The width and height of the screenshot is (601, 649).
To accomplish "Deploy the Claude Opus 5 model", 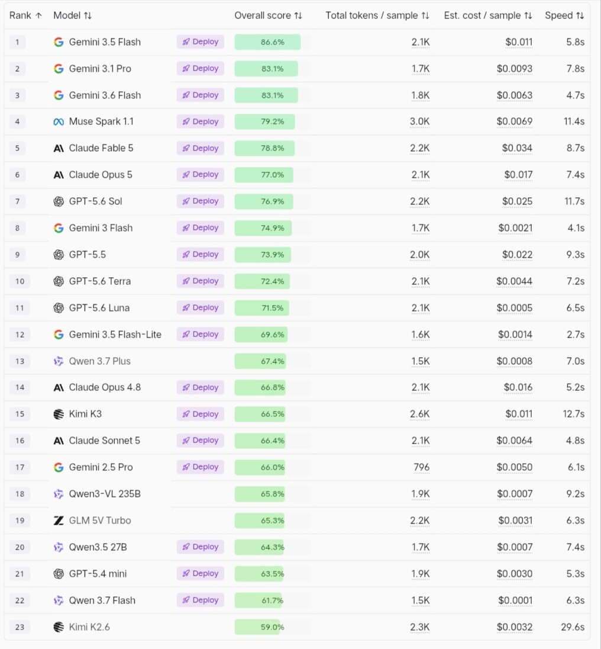I will pos(201,174).
